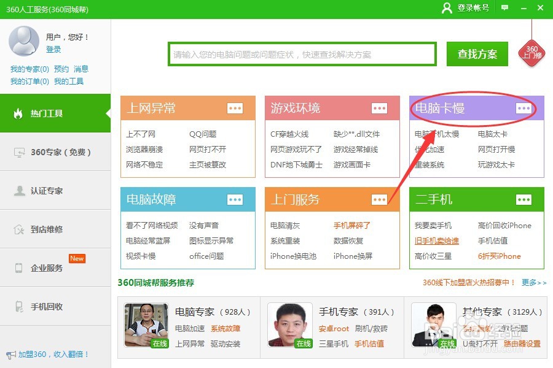
Task: Open the login account icon in title bar
Action: (x=447, y=8)
